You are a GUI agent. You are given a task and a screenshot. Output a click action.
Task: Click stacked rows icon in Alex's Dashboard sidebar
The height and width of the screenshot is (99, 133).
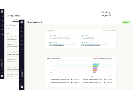coord(22,45)
